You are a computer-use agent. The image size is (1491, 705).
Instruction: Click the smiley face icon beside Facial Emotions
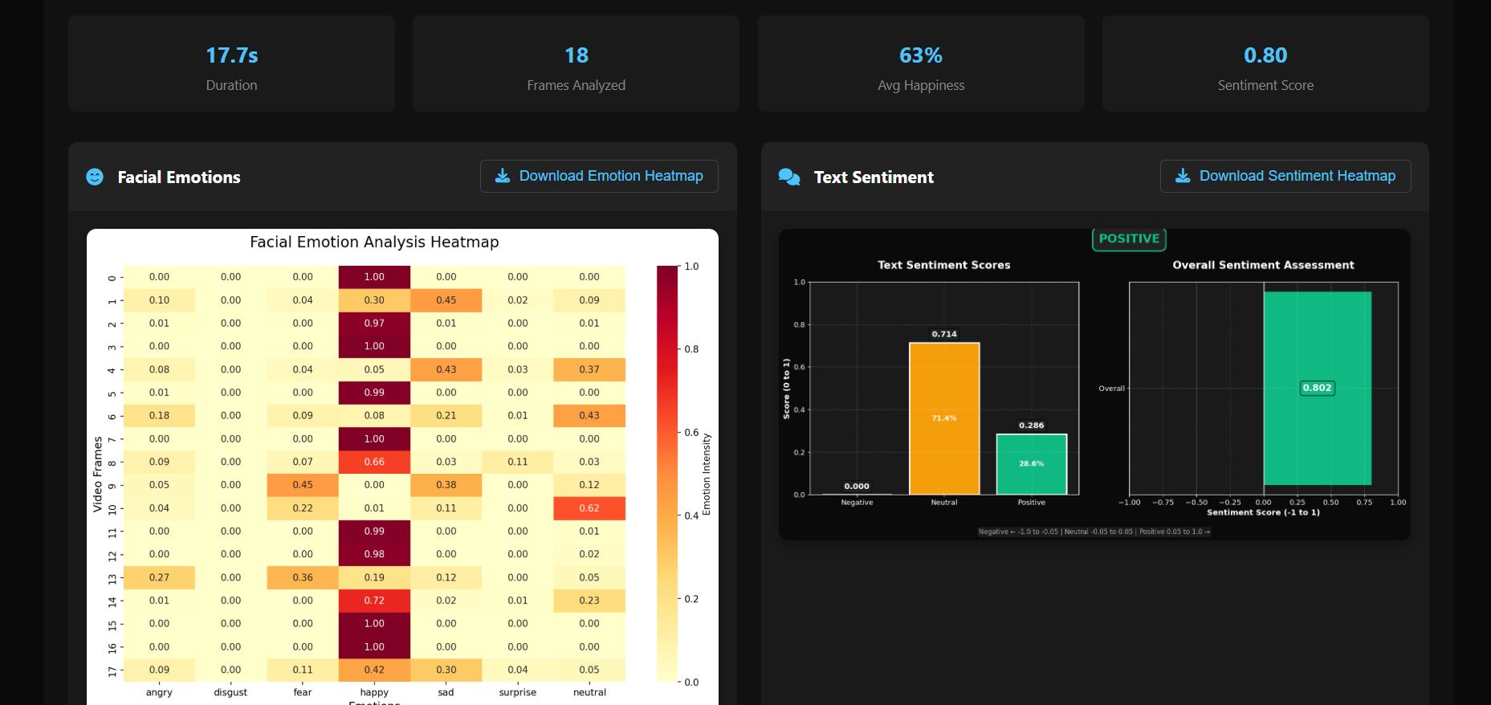point(95,177)
